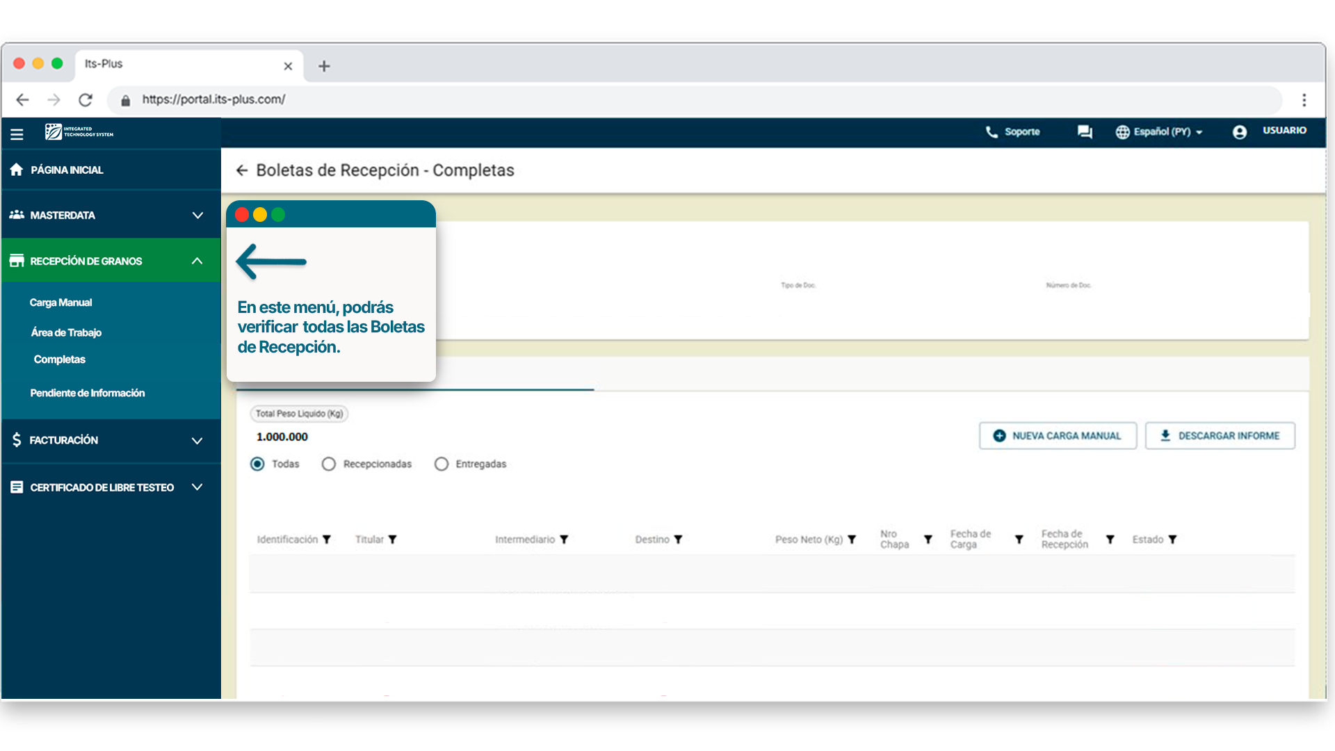
Task: Filter the Estado column
Action: click(1172, 540)
